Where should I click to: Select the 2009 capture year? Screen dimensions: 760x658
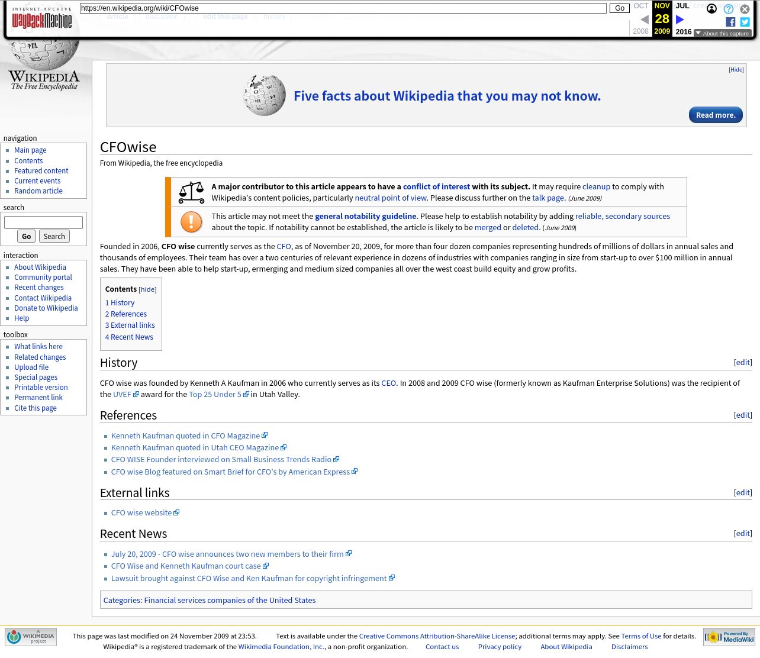pyautogui.click(x=662, y=31)
